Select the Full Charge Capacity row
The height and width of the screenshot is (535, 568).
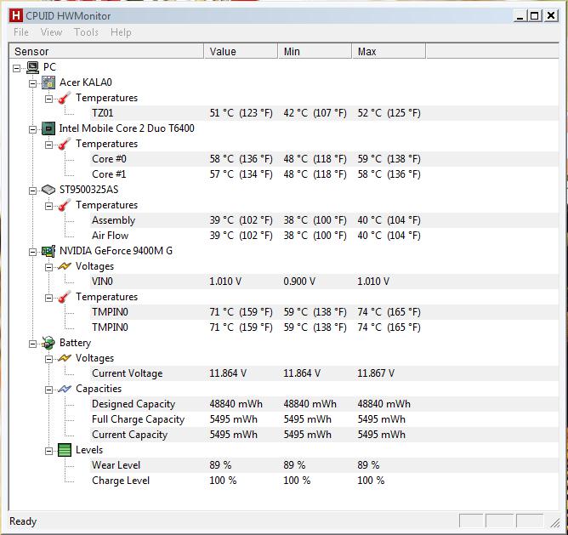click(x=324, y=419)
